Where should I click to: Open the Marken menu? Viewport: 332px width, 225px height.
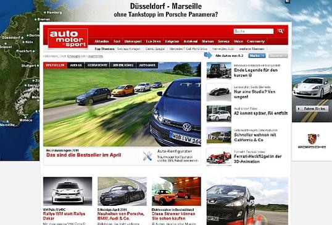(x=208, y=41)
